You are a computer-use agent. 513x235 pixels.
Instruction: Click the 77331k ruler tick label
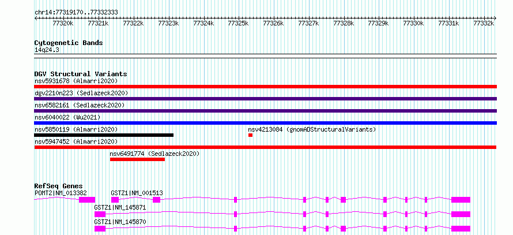pos(448,23)
